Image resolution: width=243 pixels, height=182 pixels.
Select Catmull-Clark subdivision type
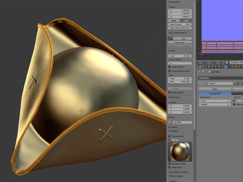(x=215, y=94)
